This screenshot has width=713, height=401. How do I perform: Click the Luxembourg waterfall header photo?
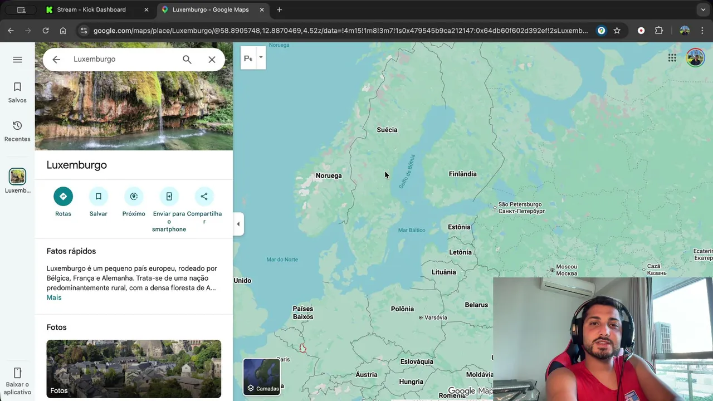tap(134, 111)
